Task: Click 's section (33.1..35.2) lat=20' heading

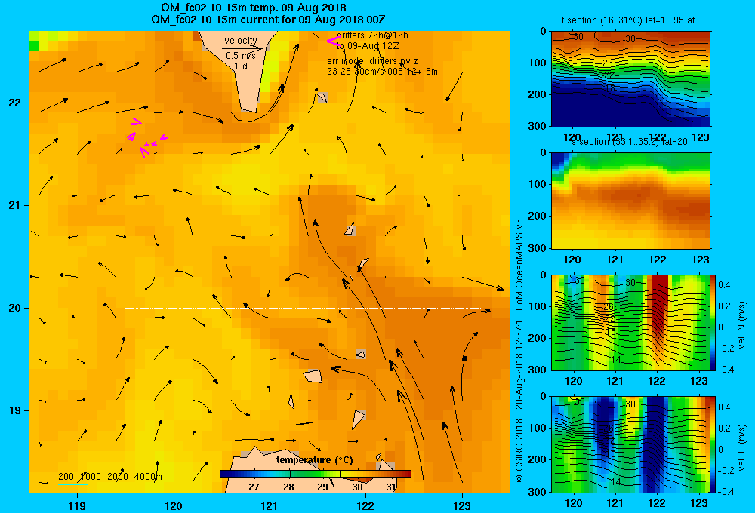Action: coord(630,142)
